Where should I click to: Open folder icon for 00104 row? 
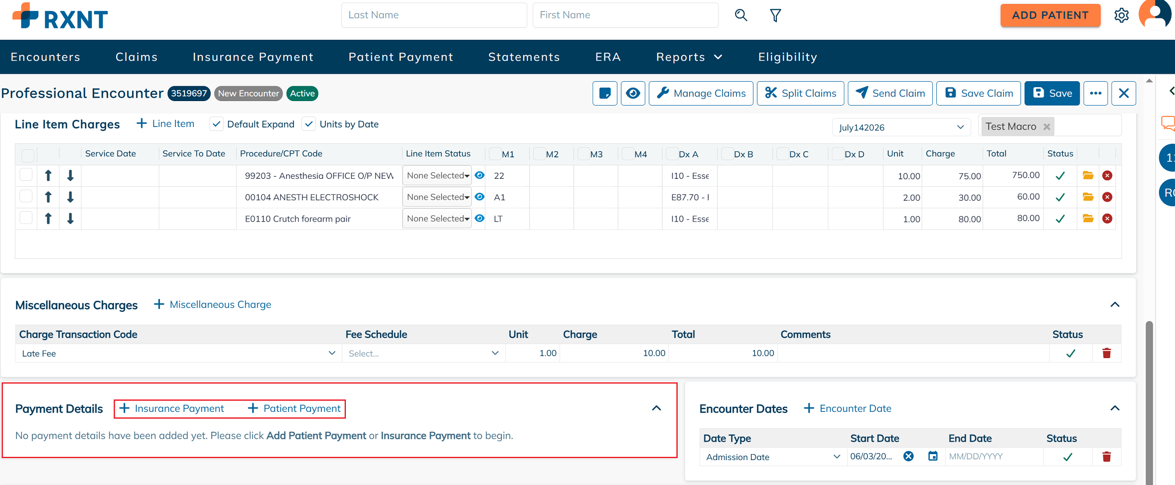click(x=1088, y=197)
